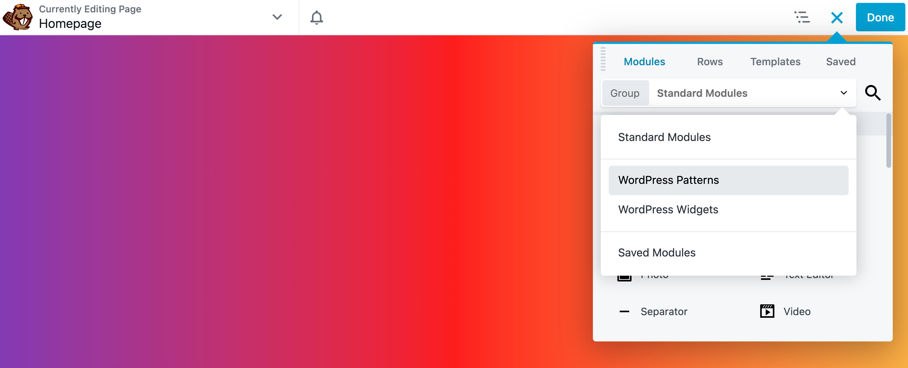
Task: Click the Done button
Action: coord(880,17)
